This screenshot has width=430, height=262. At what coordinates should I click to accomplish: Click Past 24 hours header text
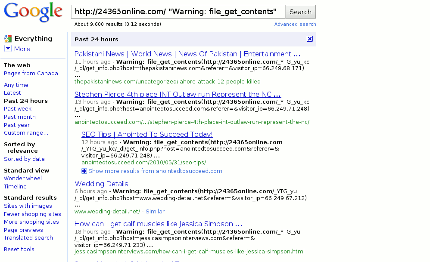pos(97,40)
